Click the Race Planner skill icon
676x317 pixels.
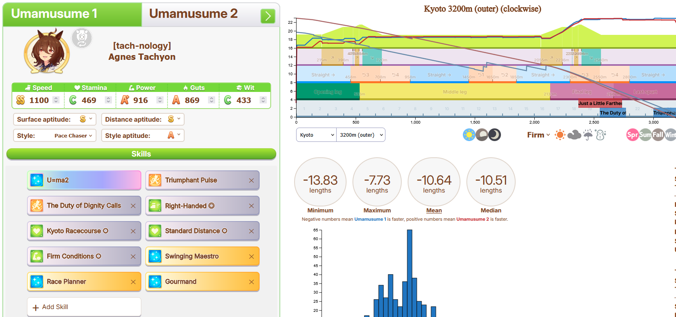37,282
